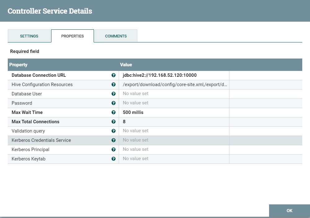310x218 pixels.
Task: Click help icon for Kerberos Credentials Service
Action: pos(113,140)
